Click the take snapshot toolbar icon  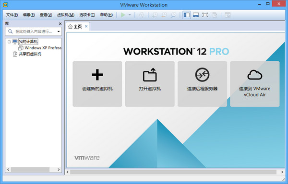(x=155, y=15)
